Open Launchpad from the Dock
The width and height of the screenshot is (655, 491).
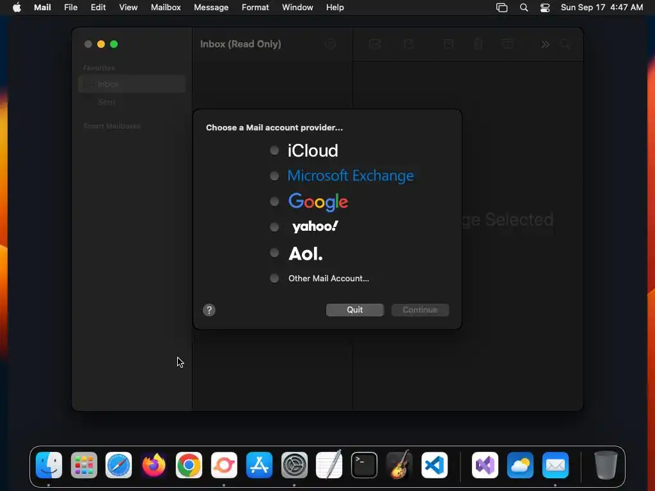pyautogui.click(x=84, y=465)
